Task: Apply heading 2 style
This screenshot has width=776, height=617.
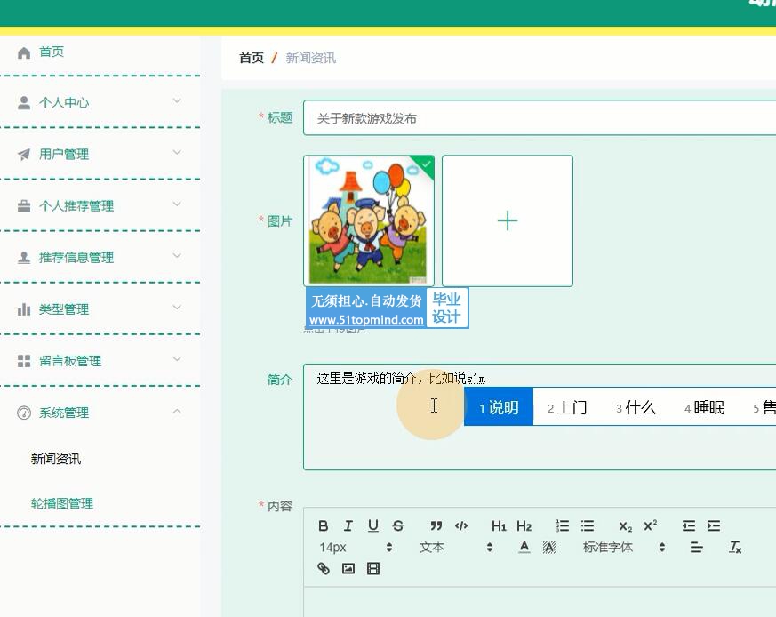Action: tap(524, 525)
